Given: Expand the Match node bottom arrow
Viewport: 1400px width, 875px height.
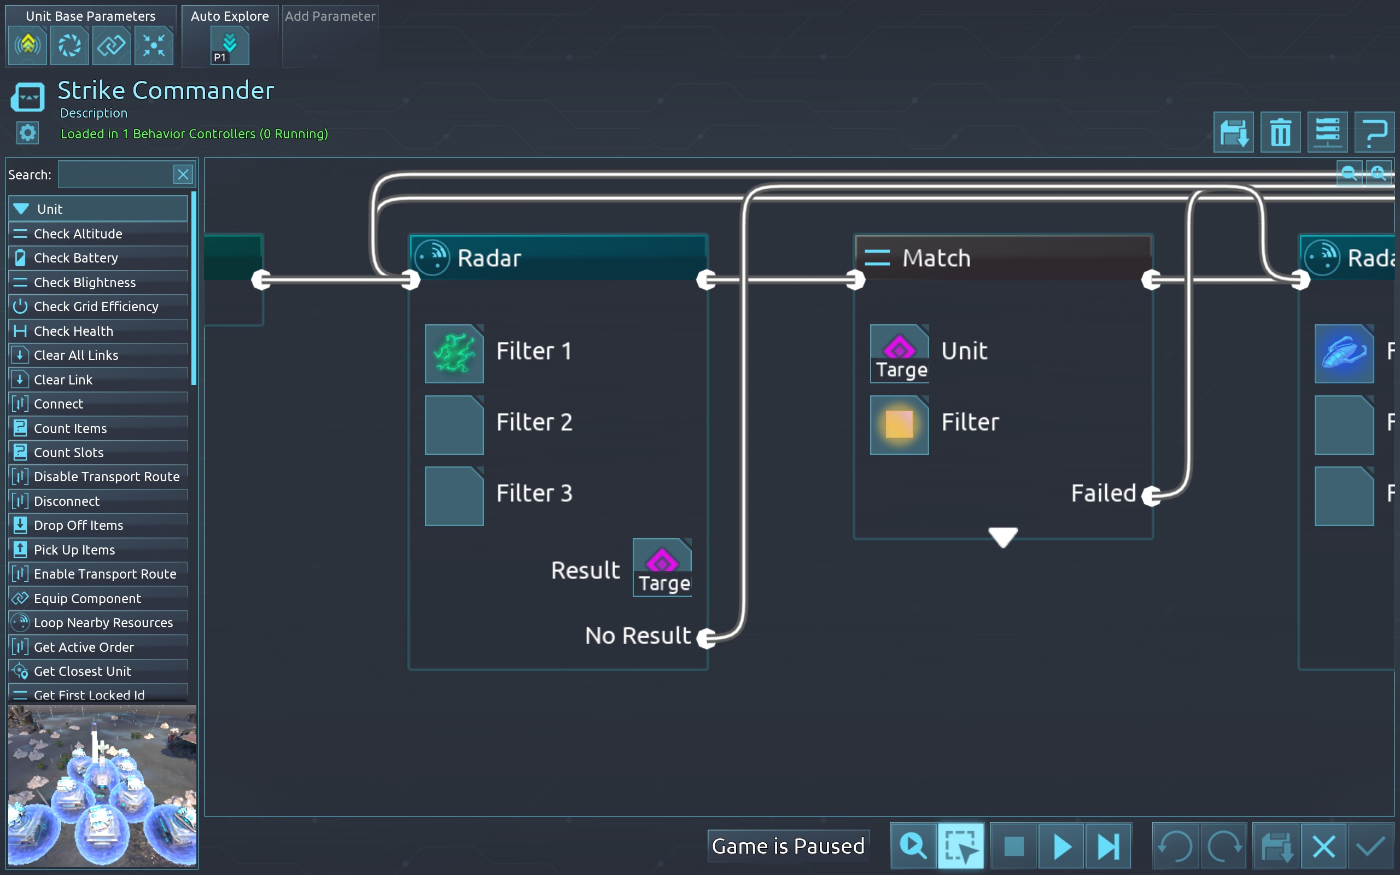Looking at the screenshot, I should coord(1002,536).
